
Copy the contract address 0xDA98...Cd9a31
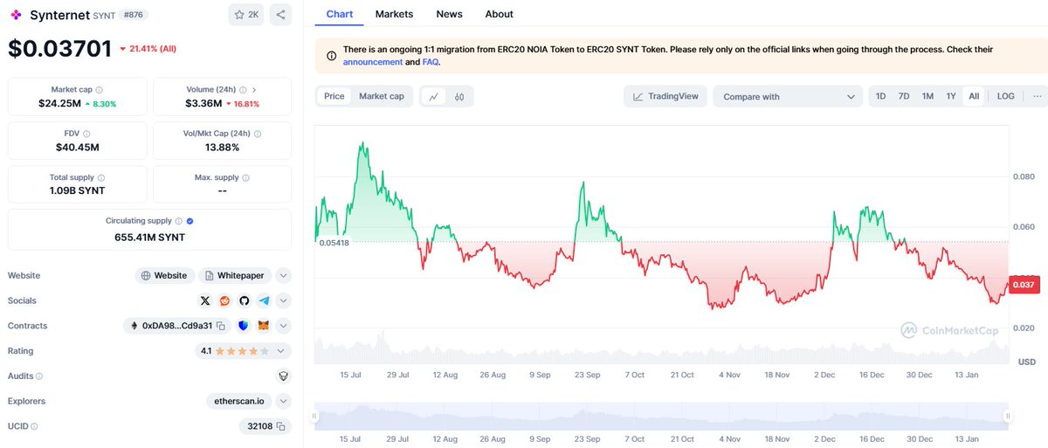pos(221,326)
